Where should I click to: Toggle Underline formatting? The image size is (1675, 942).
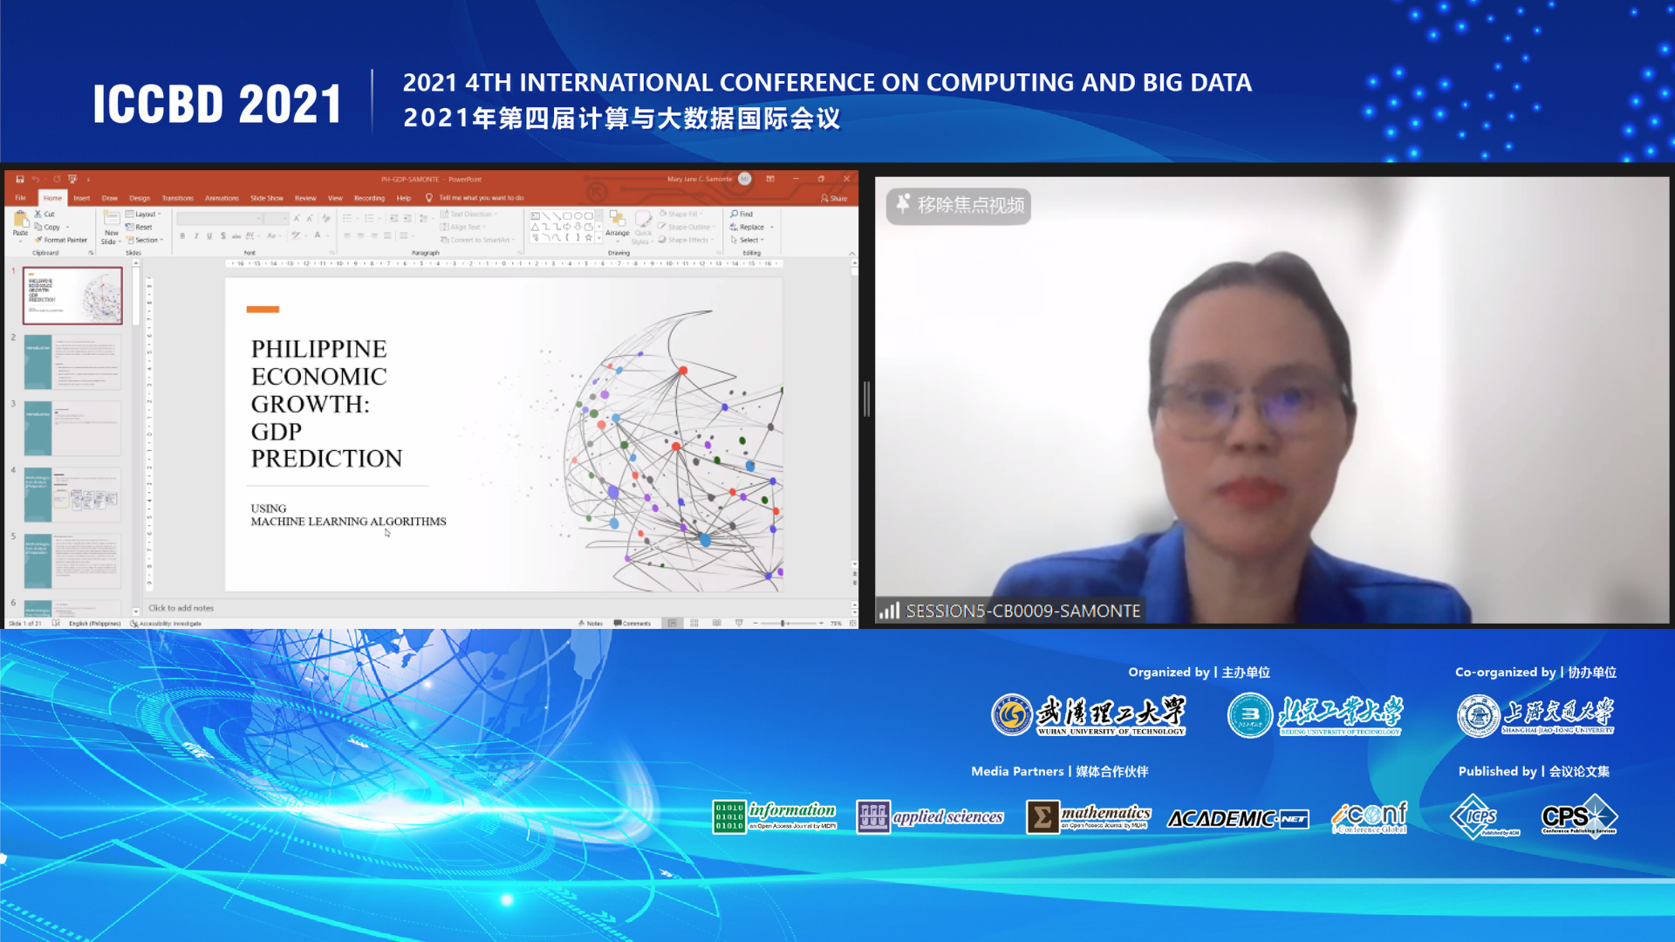209,235
